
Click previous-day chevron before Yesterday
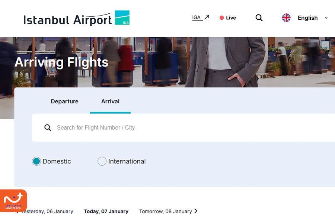point(17,212)
